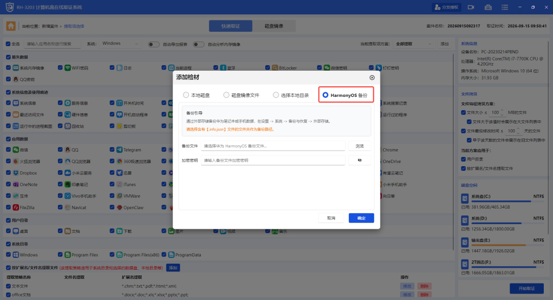Close the 添加检材 dialog with X icon
Image resolution: width=553 pixels, height=300 pixels.
[x=372, y=77]
